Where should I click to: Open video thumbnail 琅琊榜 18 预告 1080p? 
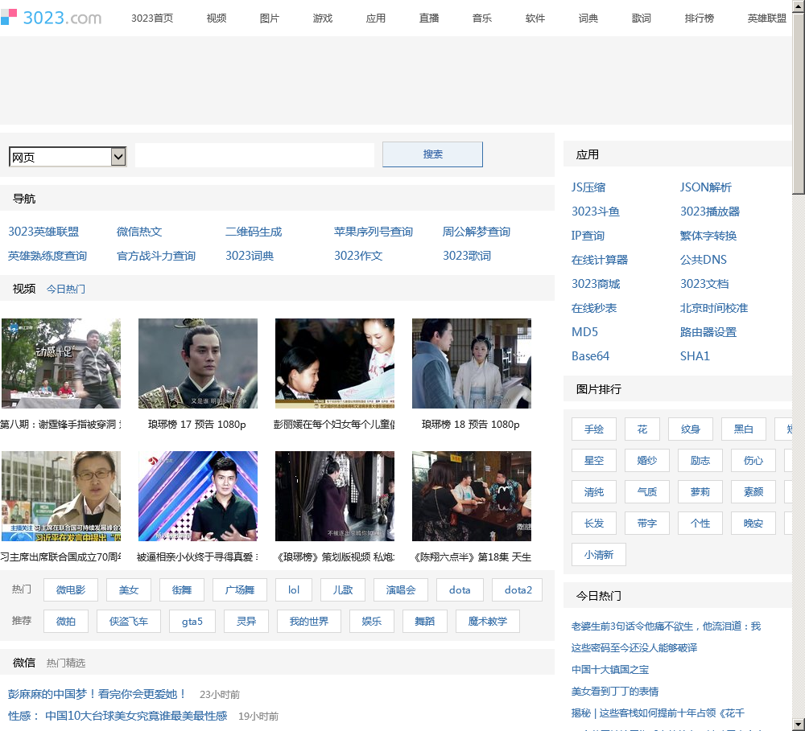(471, 363)
